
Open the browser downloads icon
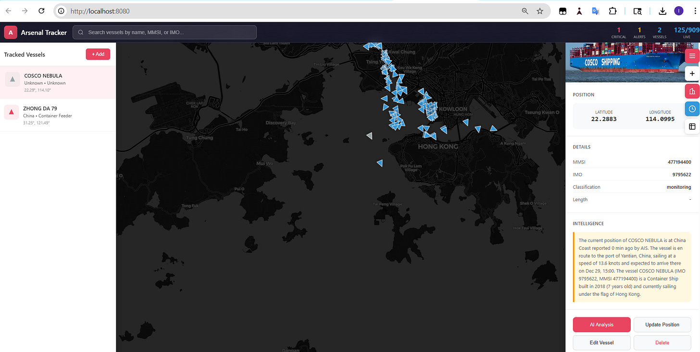662,11
